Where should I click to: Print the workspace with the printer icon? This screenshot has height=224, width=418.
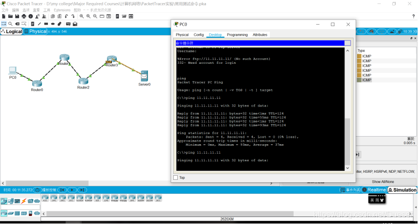24,17
